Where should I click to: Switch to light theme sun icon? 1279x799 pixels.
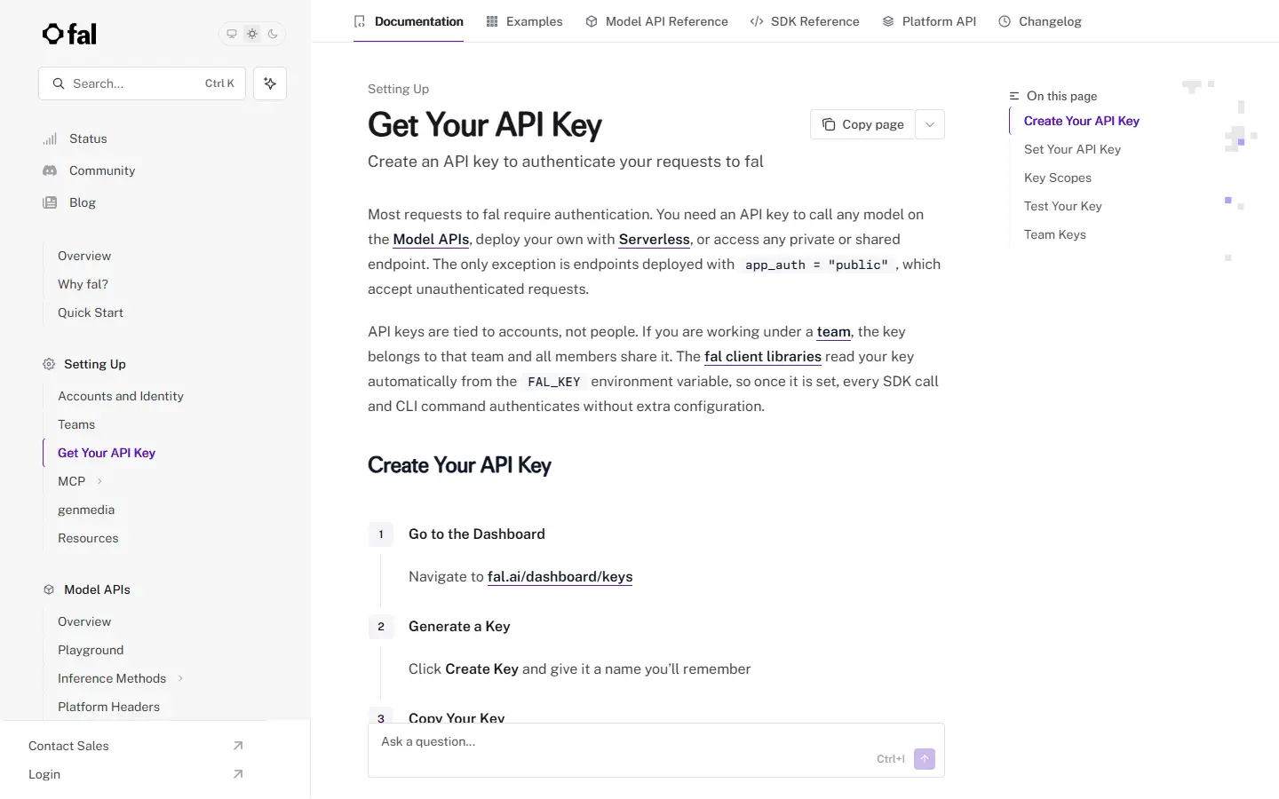(x=252, y=34)
